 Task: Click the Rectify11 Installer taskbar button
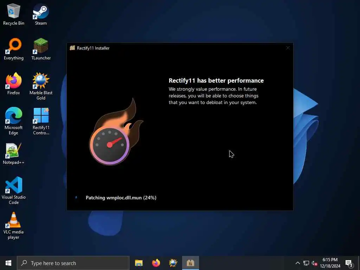(x=190, y=263)
